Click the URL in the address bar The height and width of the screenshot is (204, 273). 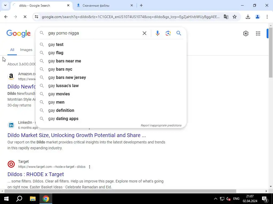tap(131, 17)
